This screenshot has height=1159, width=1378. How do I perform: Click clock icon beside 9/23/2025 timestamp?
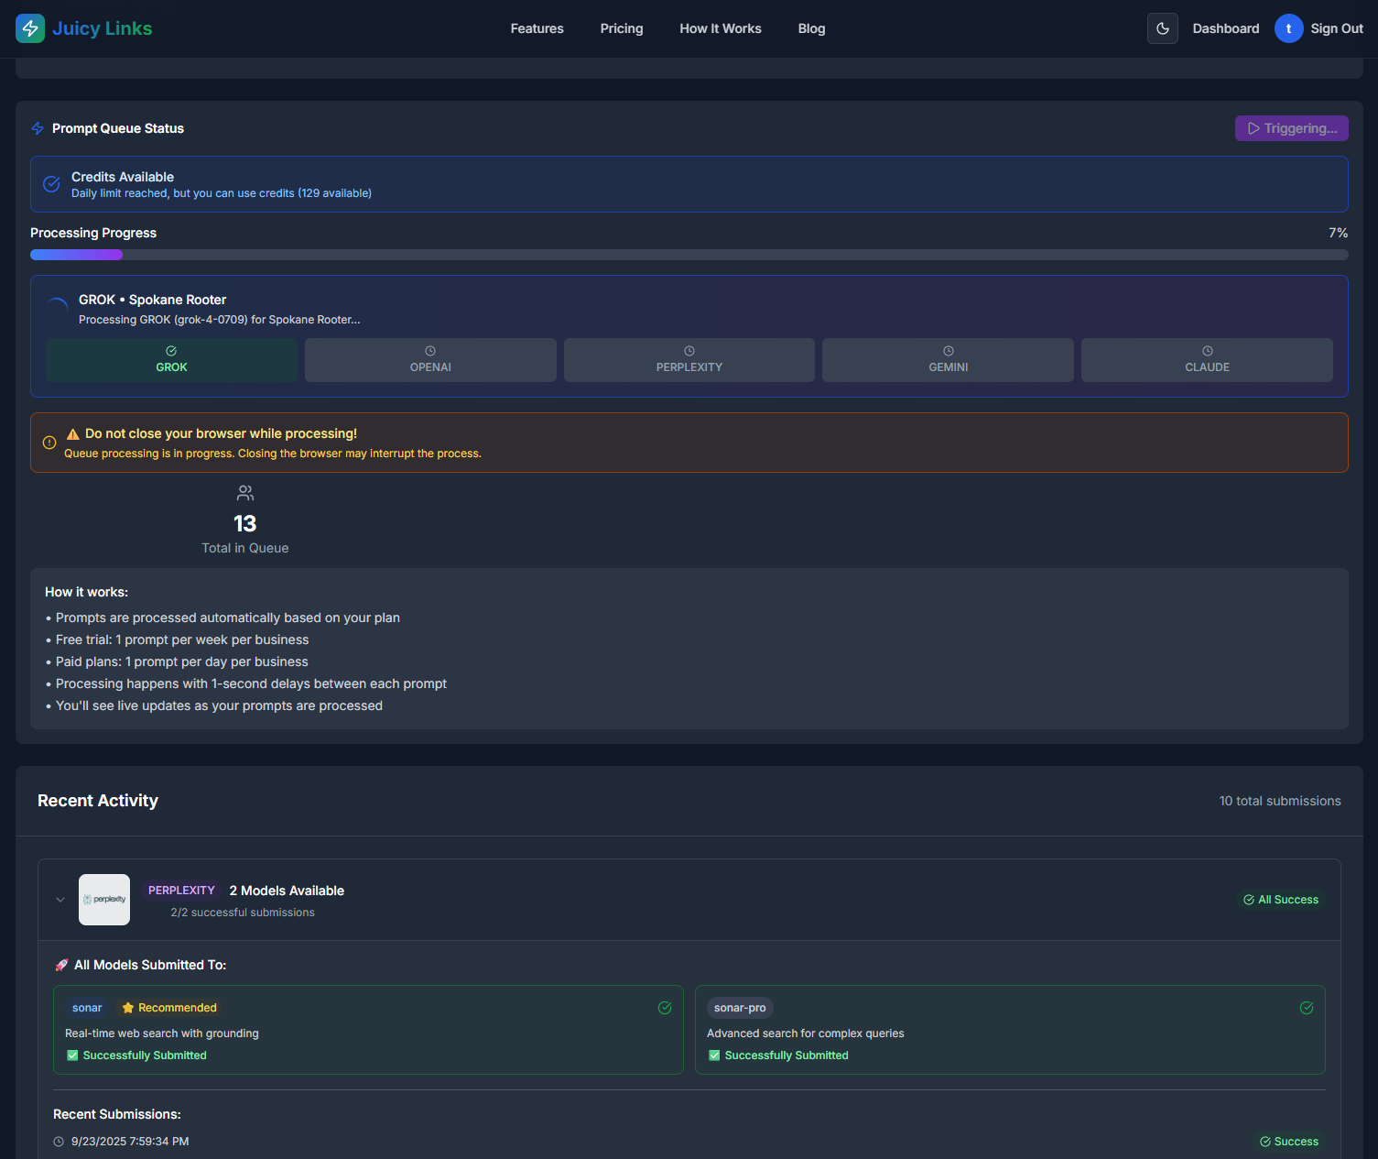(x=59, y=1142)
